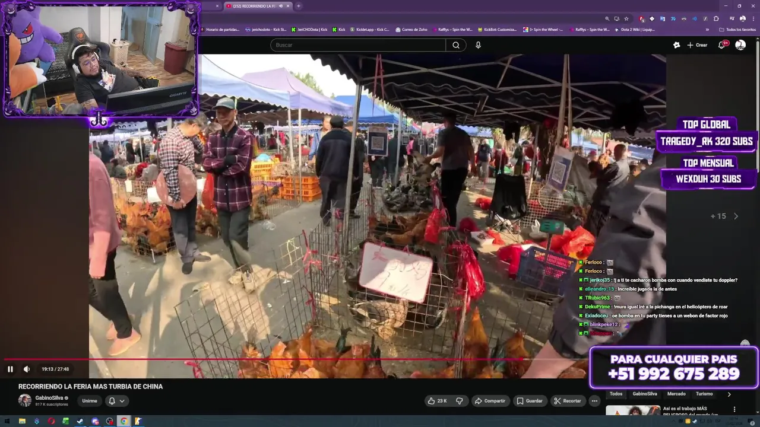Open the Windows Start menu
760x427 pixels.
(7, 421)
